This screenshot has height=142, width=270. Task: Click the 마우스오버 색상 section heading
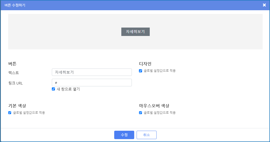pyautogui.click(x=154, y=106)
